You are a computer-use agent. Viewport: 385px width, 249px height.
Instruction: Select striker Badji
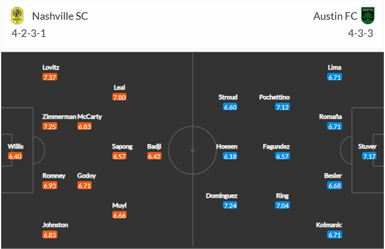(154, 147)
